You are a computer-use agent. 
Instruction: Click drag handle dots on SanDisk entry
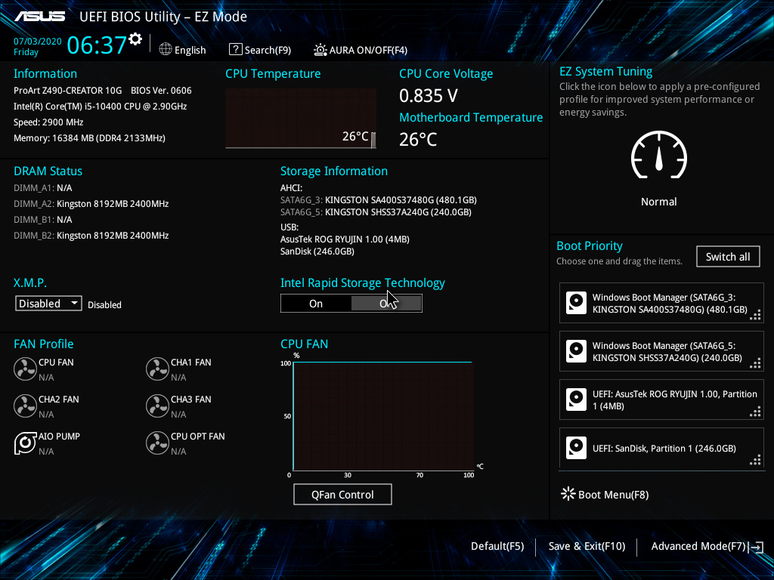[755, 460]
